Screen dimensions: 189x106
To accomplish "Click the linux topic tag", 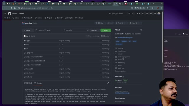I will (x=118, y=41).
